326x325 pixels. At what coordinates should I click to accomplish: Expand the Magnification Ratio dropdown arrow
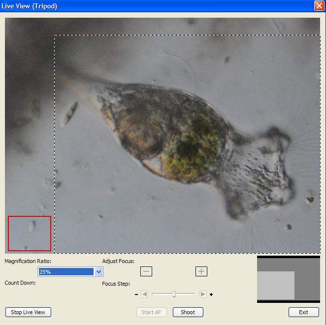[98, 272]
